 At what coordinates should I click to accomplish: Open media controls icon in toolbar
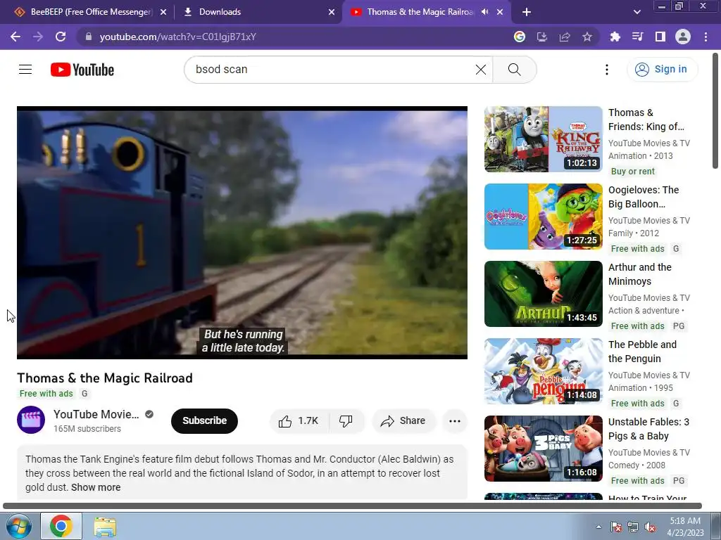point(637,37)
